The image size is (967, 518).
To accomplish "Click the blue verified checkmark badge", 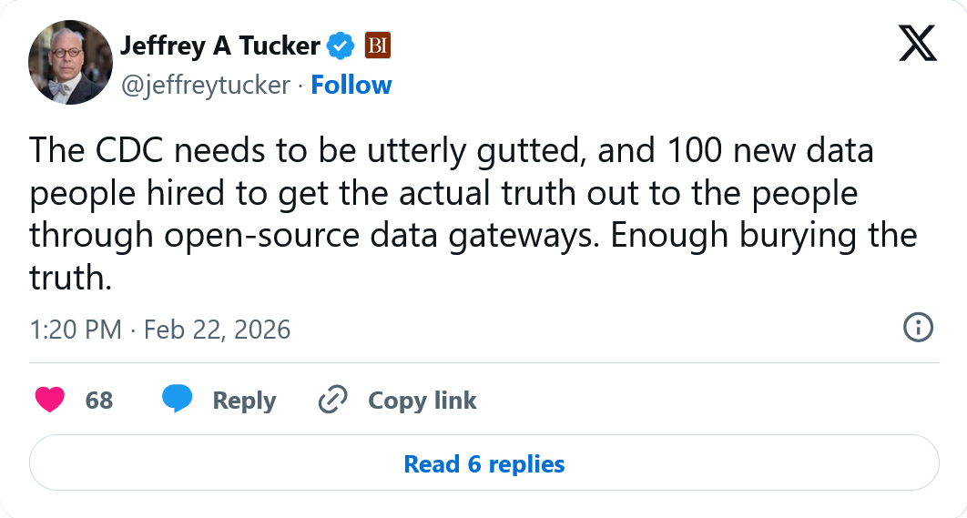I will coord(341,45).
